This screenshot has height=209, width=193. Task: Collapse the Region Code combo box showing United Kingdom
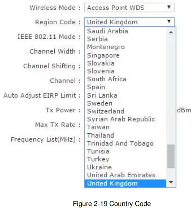click(x=129, y=22)
